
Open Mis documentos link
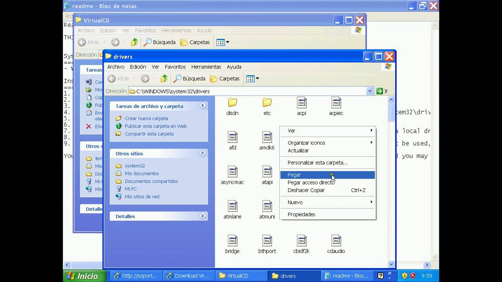pyautogui.click(x=142, y=174)
